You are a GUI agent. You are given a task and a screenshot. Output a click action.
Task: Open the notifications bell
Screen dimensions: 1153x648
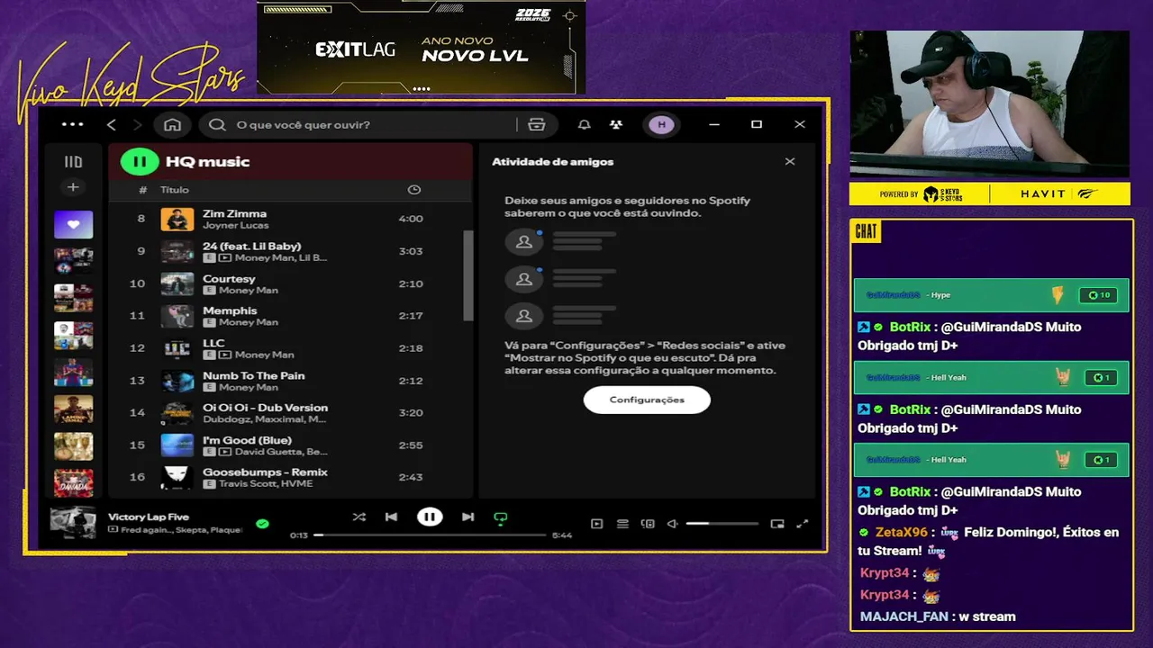pos(584,124)
